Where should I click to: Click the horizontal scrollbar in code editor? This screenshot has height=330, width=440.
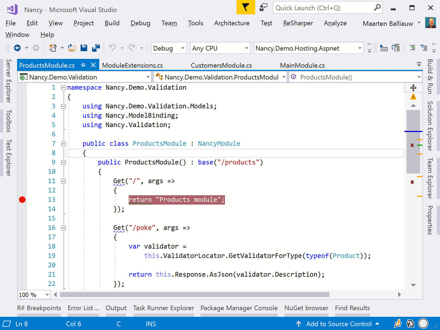click(x=194, y=295)
